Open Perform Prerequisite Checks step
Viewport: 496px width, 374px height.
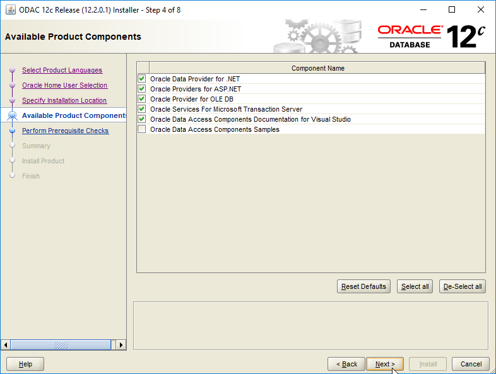click(x=65, y=131)
